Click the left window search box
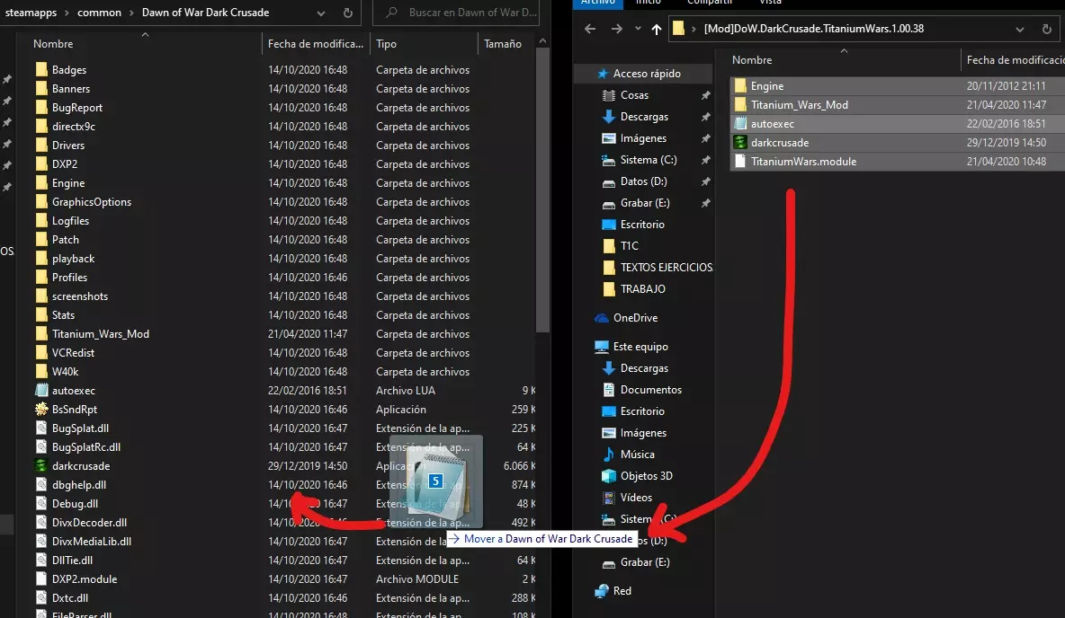The height and width of the screenshot is (618, 1065). (x=456, y=13)
